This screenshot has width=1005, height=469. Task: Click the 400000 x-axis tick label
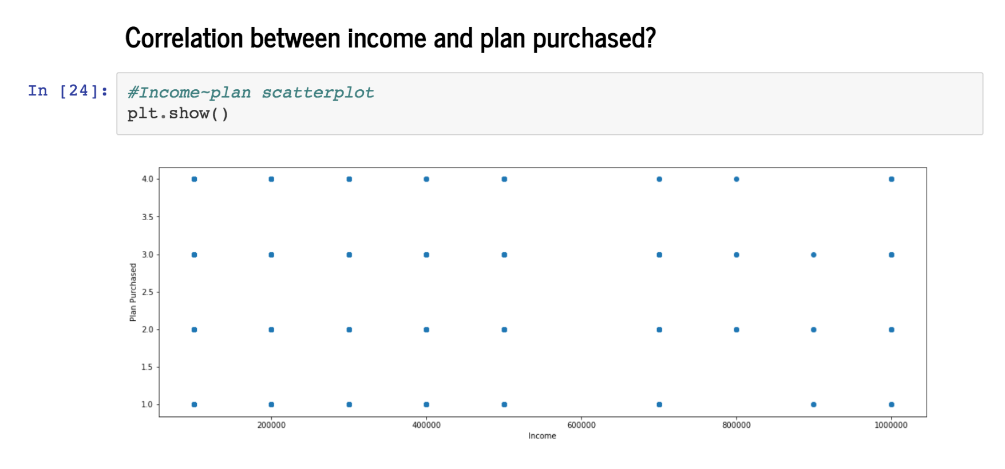pyautogui.click(x=426, y=425)
